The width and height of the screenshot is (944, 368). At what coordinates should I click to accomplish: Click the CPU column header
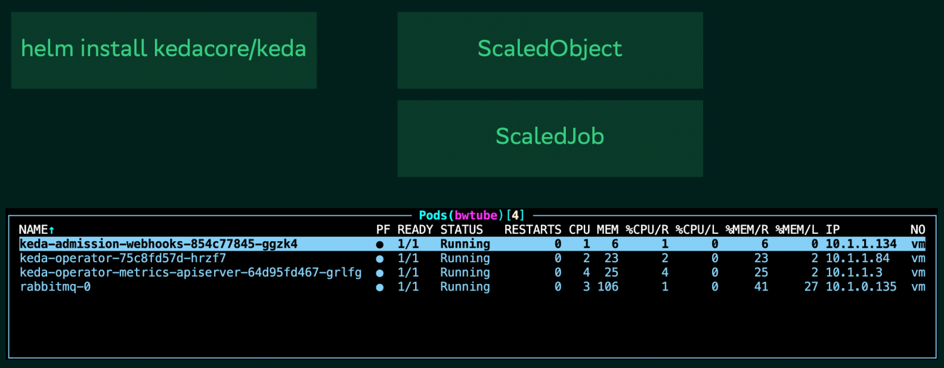pos(579,230)
